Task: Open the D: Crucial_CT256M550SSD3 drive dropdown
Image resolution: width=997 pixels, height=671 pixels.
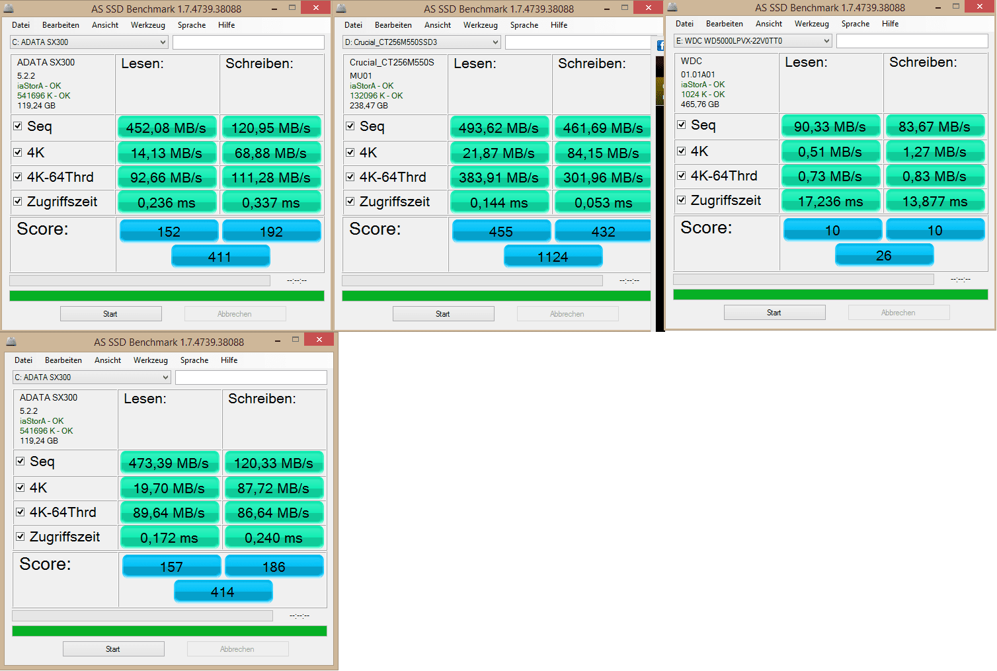Action: [422, 42]
